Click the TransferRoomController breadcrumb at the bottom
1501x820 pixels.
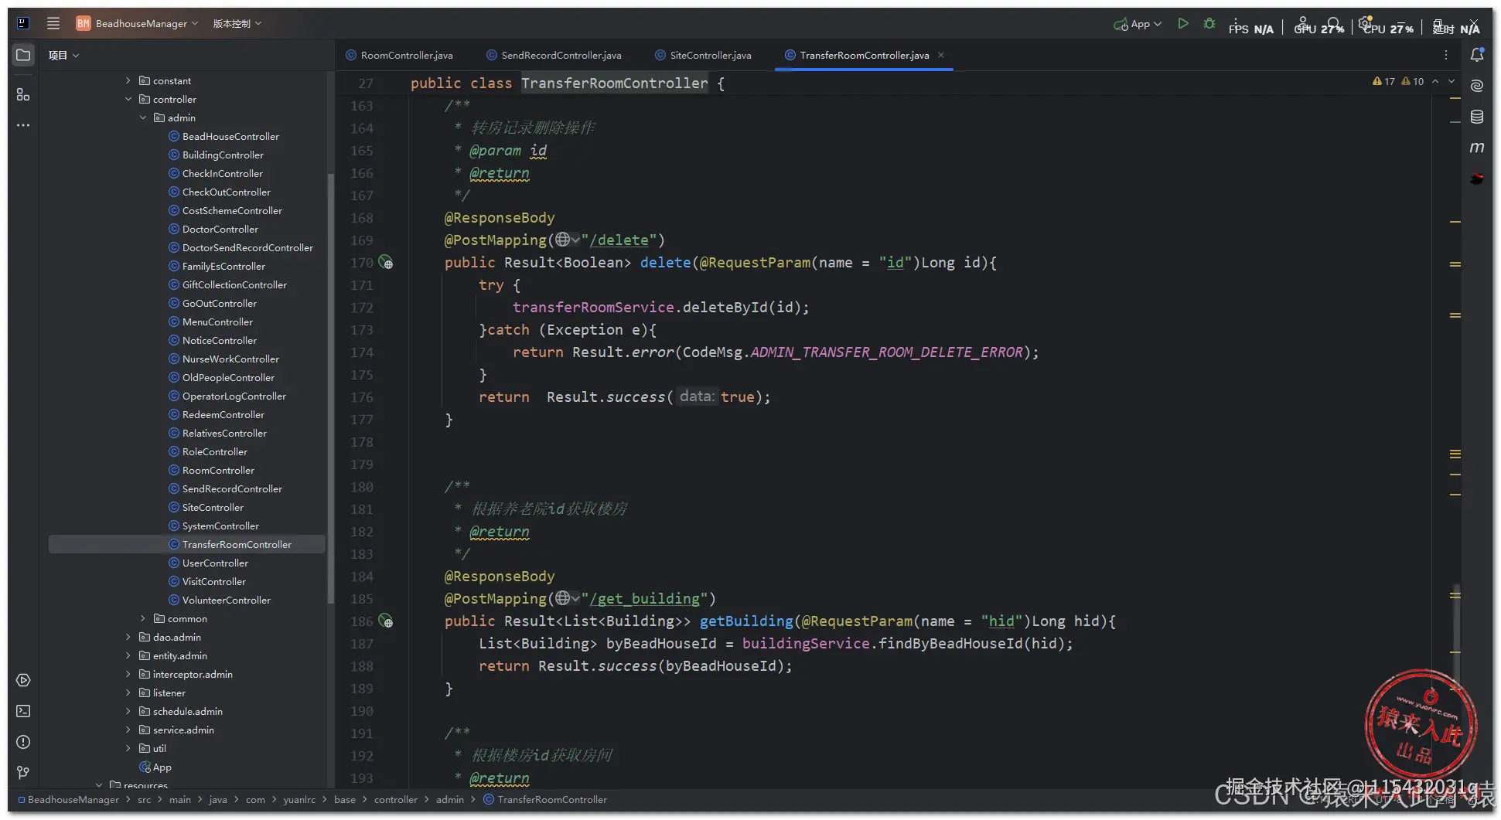click(x=545, y=799)
